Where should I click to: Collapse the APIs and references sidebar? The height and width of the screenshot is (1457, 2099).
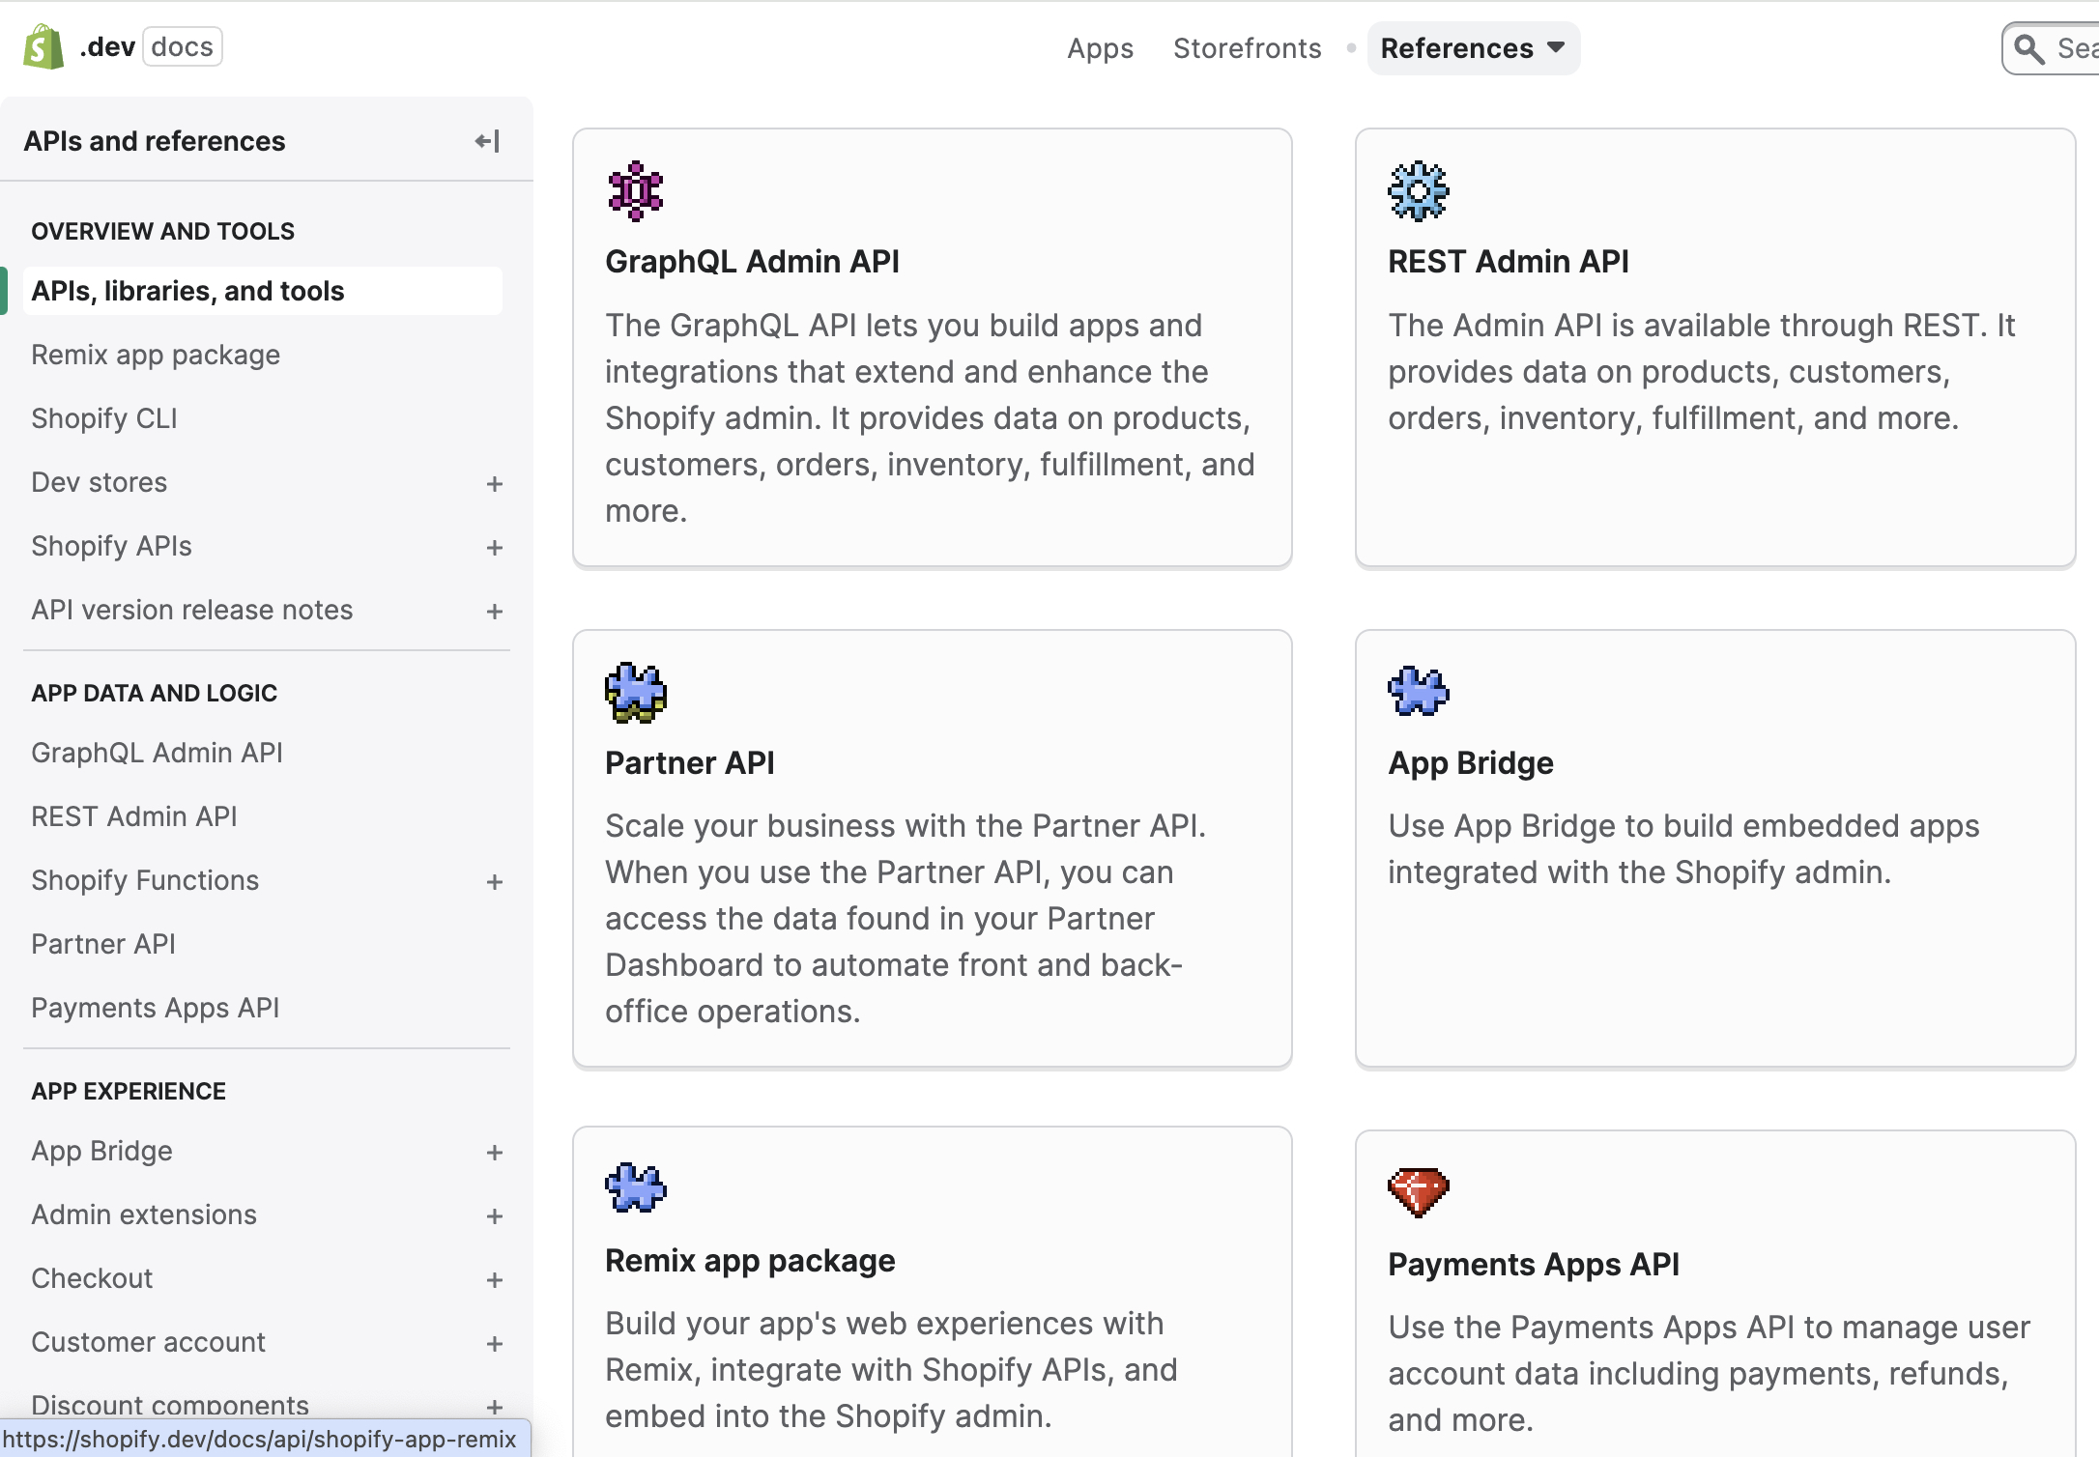tap(486, 141)
